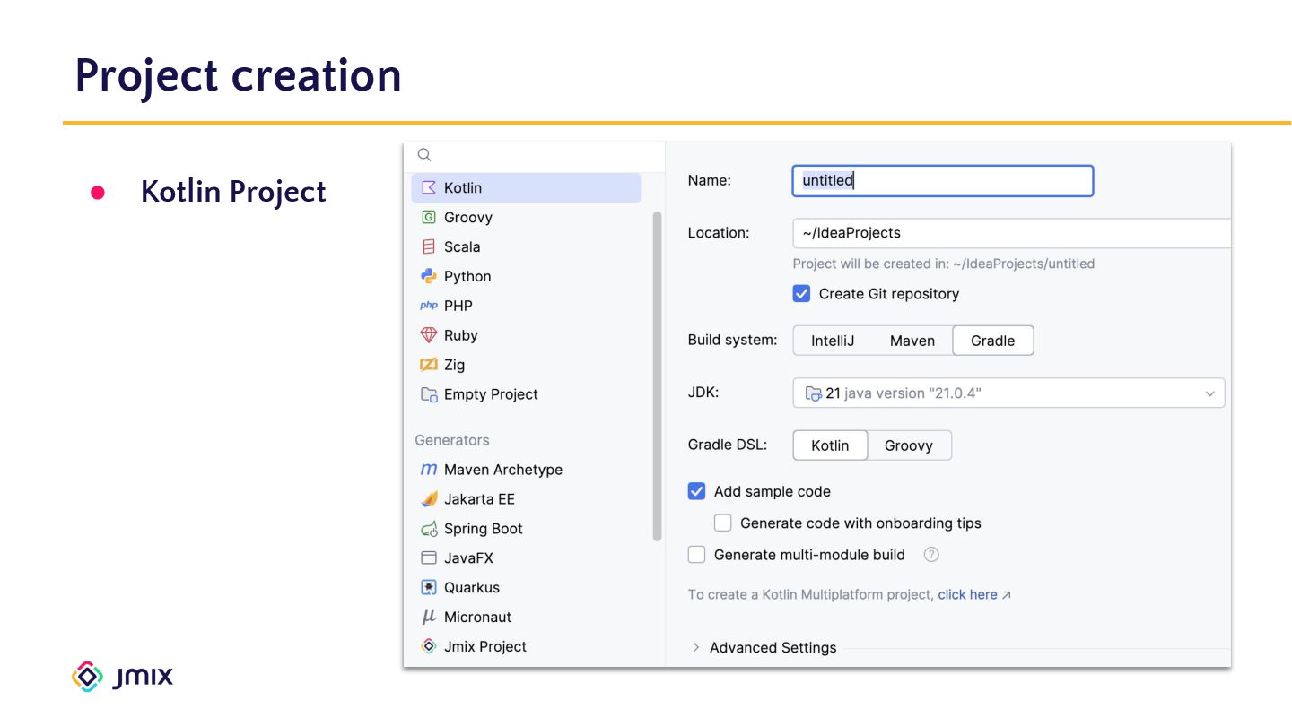Select the Spring Boot generator icon
The height and width of the screenshot is (726, 1292).
(429, 529)
